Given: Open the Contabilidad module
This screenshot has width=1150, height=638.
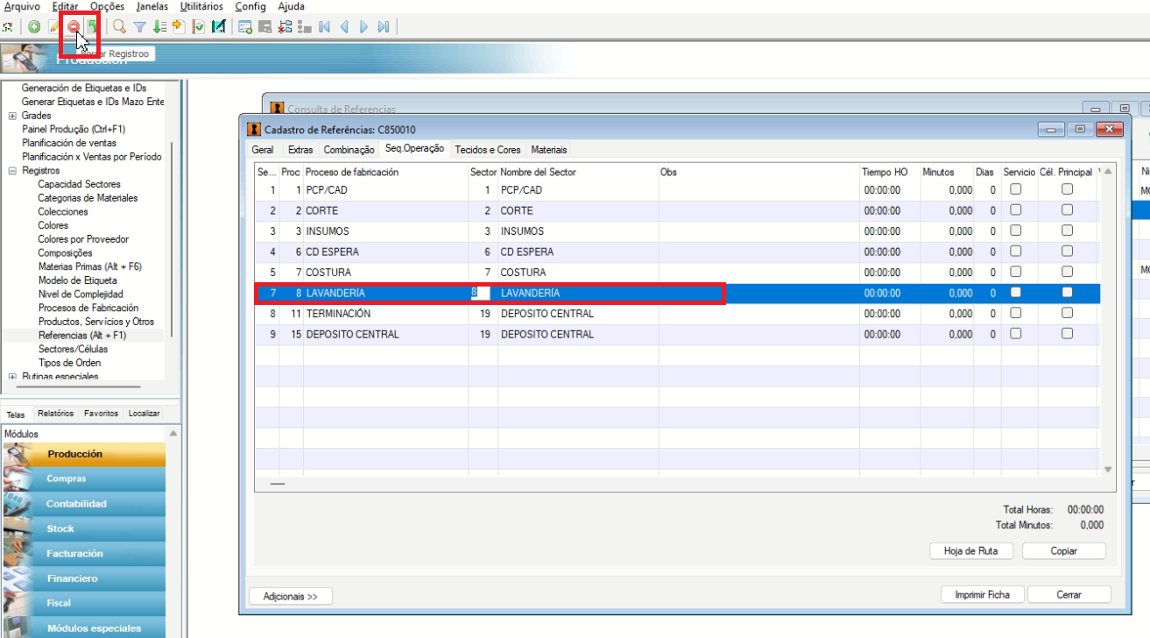Looking at the screenshot, I should [83, 504].
